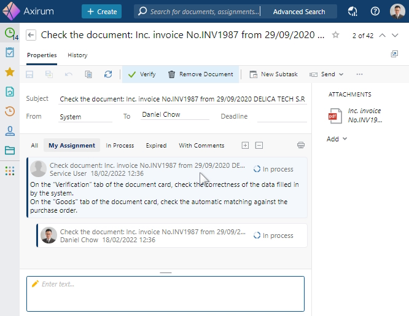Collapse all threads with minus icon
This screenshot has height=316, width=409.
[259, 145]
